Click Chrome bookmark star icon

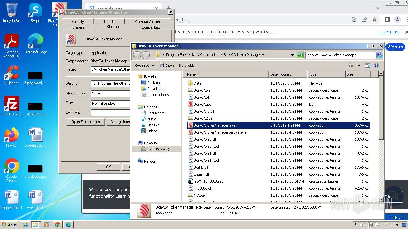click(375, 20)
